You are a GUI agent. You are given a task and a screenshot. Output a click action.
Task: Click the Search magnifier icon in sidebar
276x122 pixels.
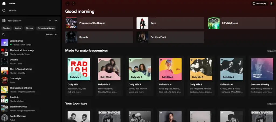pos(4,10)
